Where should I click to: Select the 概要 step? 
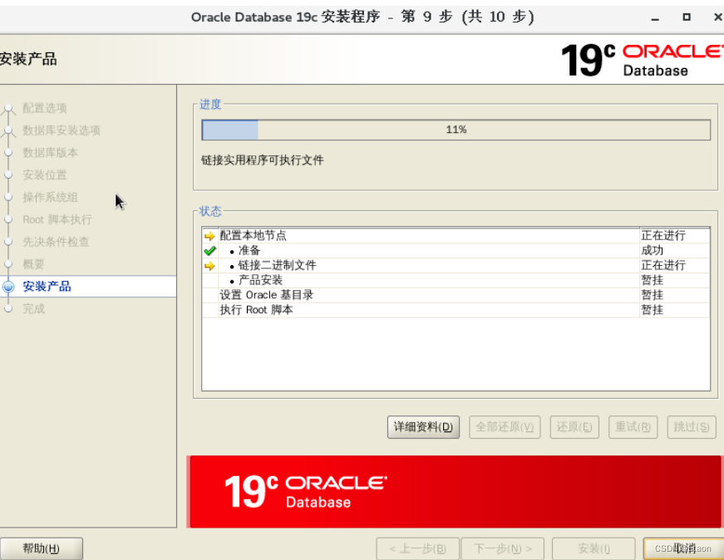click(34, 264)
